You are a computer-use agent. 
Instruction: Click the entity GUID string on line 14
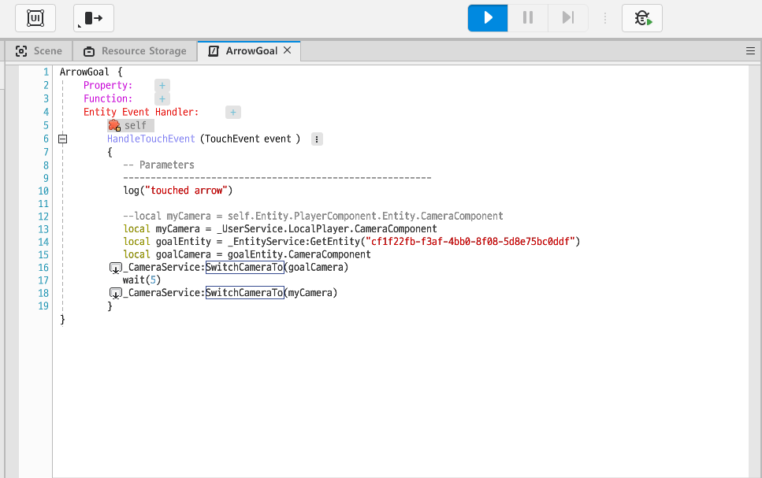click(x=470, y=242)
